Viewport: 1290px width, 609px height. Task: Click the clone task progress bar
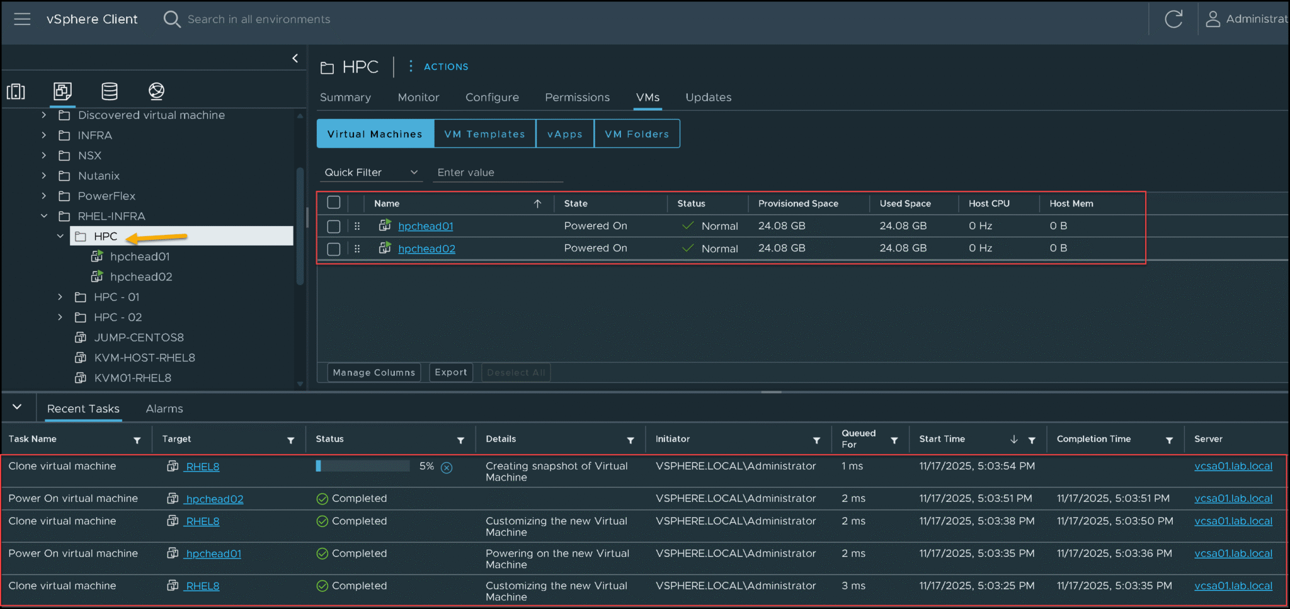363,466
